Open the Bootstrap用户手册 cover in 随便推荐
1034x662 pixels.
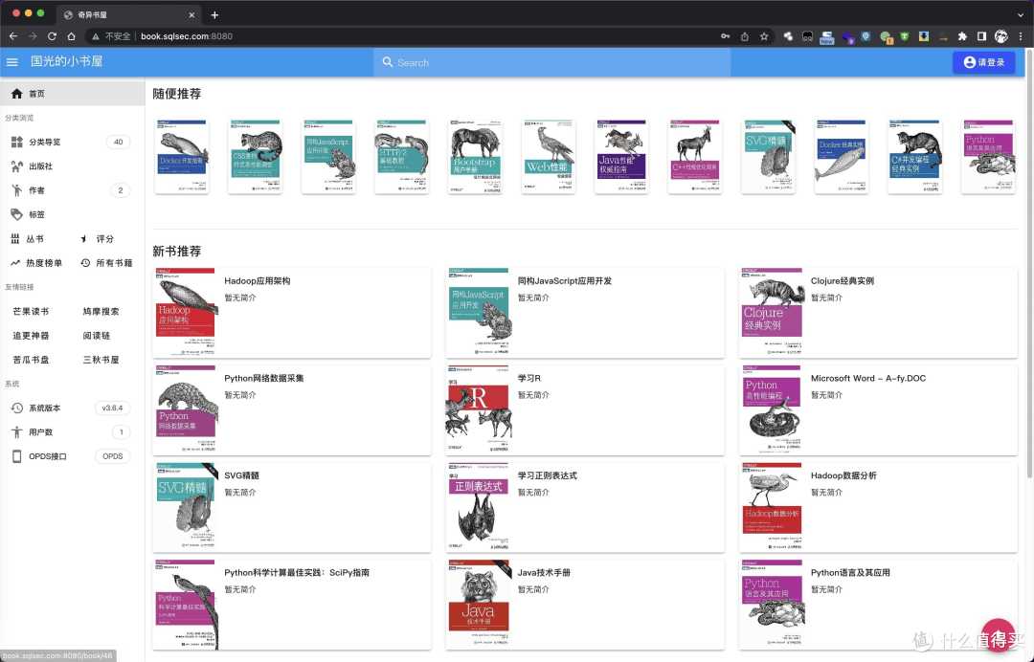tap(476, 156)
